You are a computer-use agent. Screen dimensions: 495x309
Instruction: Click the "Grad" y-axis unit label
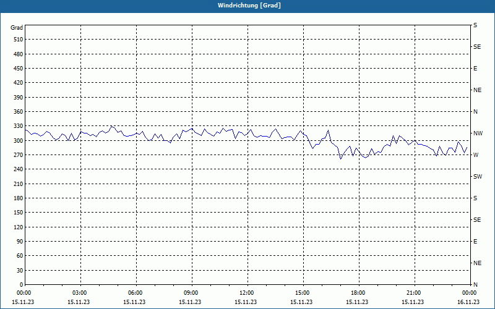(17, 28)
